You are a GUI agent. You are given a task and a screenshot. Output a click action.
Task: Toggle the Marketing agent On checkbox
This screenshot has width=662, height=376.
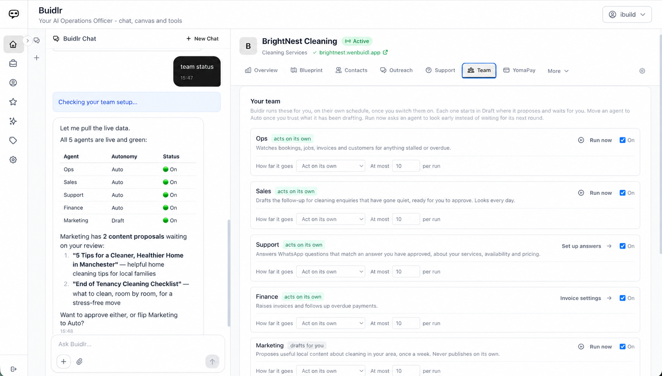(x=623, y=347)
